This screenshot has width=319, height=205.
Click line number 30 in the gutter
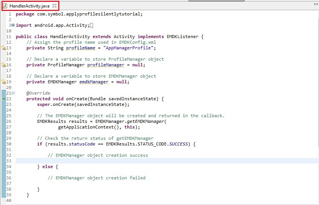tap(9, 144)
